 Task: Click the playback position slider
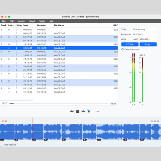[59, 103]
